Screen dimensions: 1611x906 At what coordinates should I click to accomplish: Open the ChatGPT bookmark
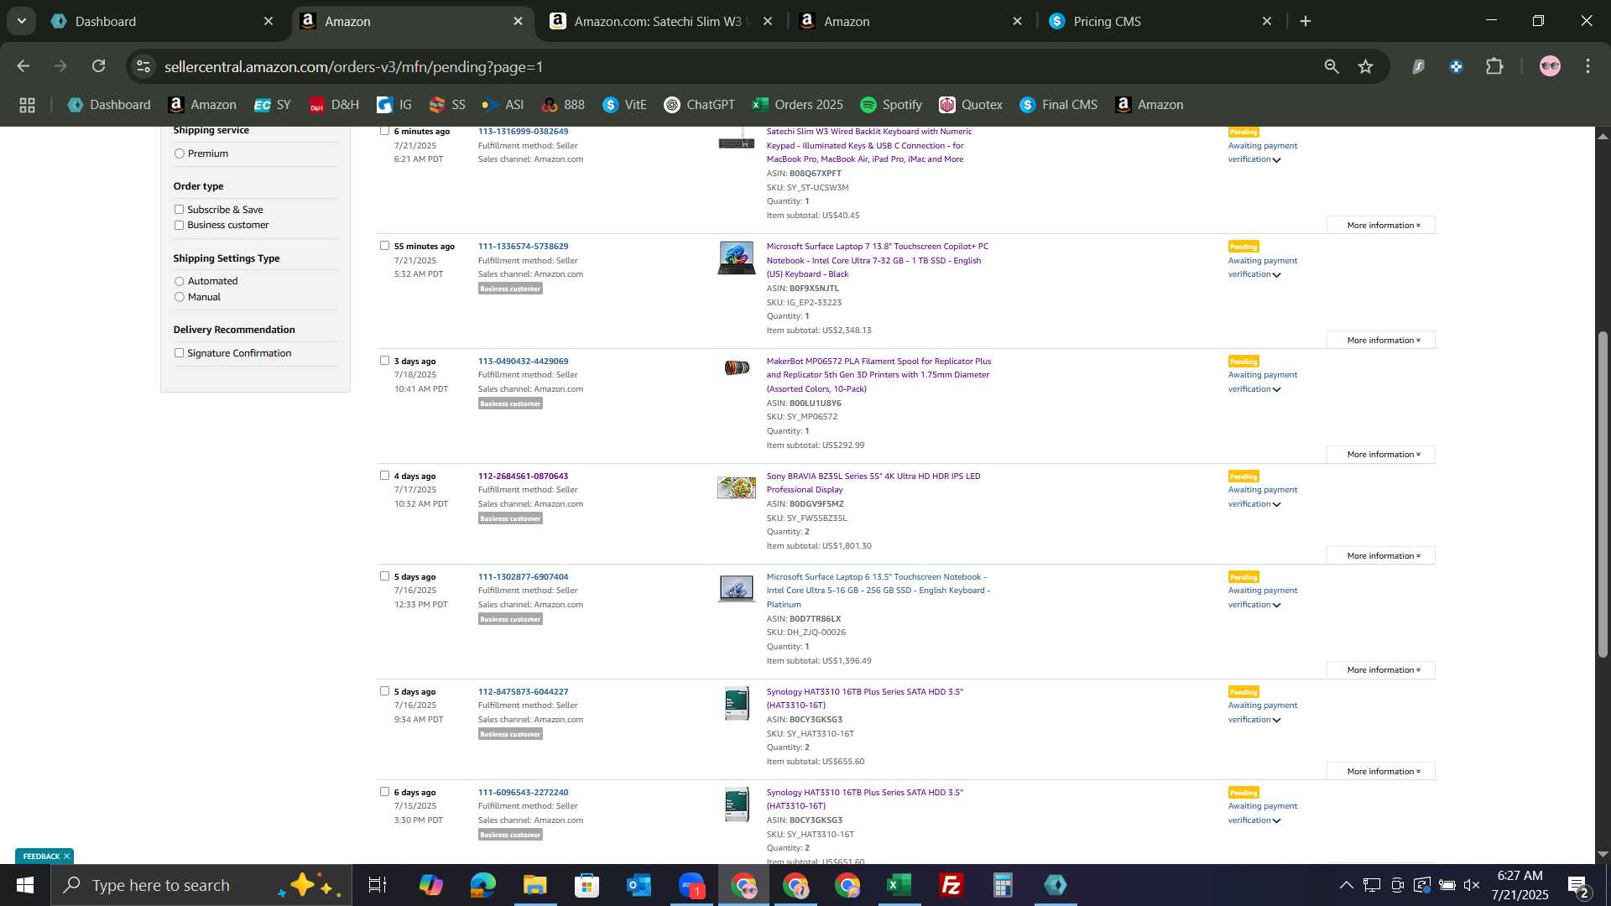tap(699, 105)
